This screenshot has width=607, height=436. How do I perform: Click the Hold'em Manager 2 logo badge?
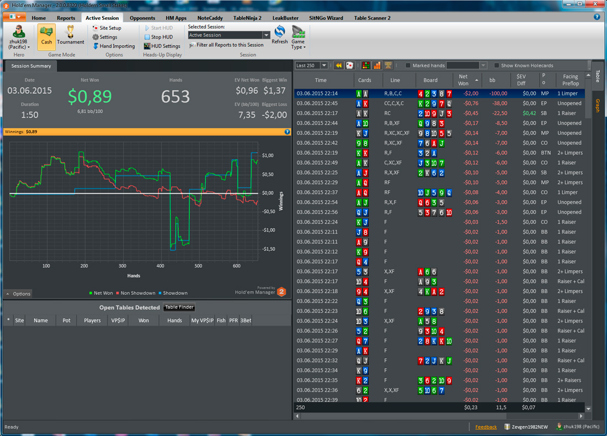pos(282,292)
